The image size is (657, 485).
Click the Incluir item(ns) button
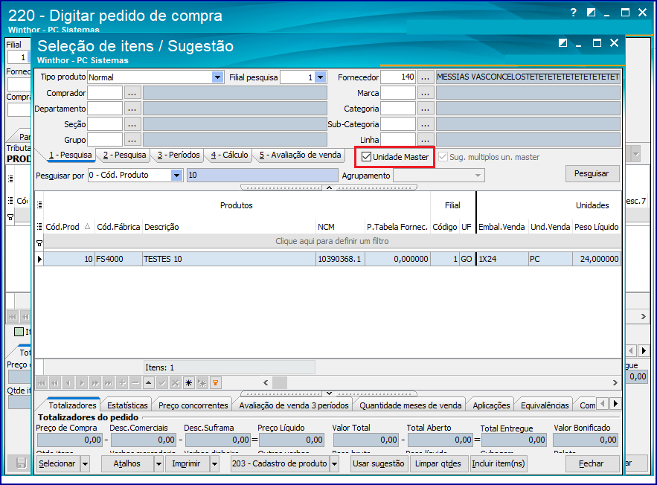499,463
